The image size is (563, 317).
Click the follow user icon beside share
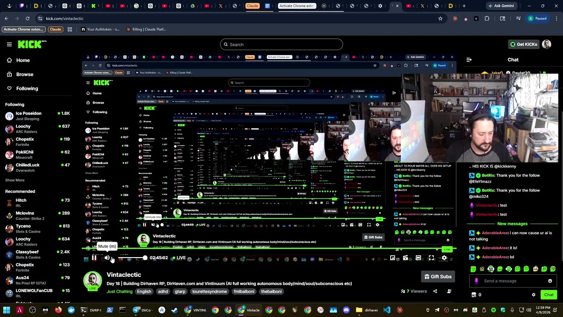point(449,291)
